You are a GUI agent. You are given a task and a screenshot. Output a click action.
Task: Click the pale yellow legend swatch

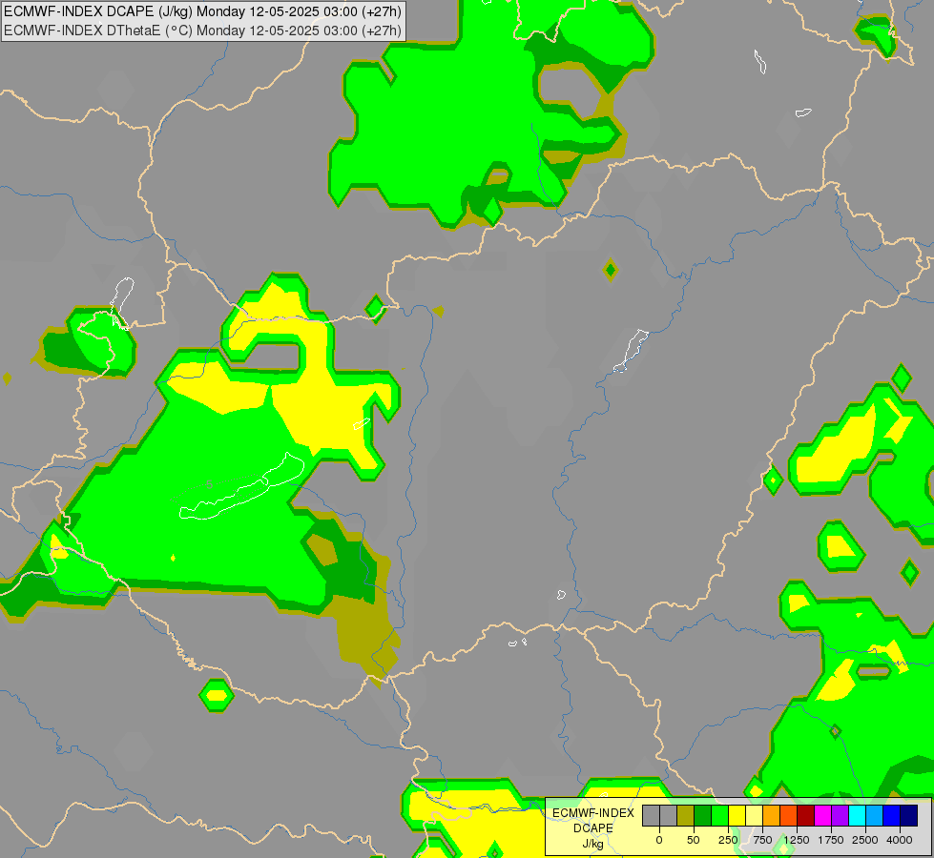tap(754, 815)
